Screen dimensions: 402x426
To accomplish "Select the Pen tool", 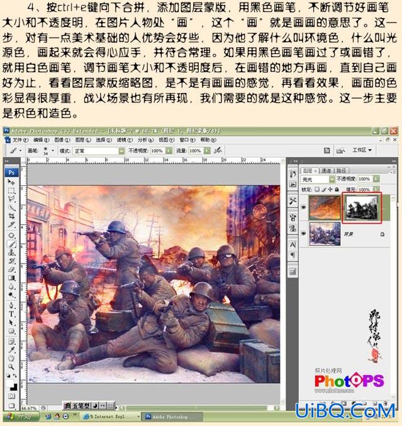I will [11, 305].
